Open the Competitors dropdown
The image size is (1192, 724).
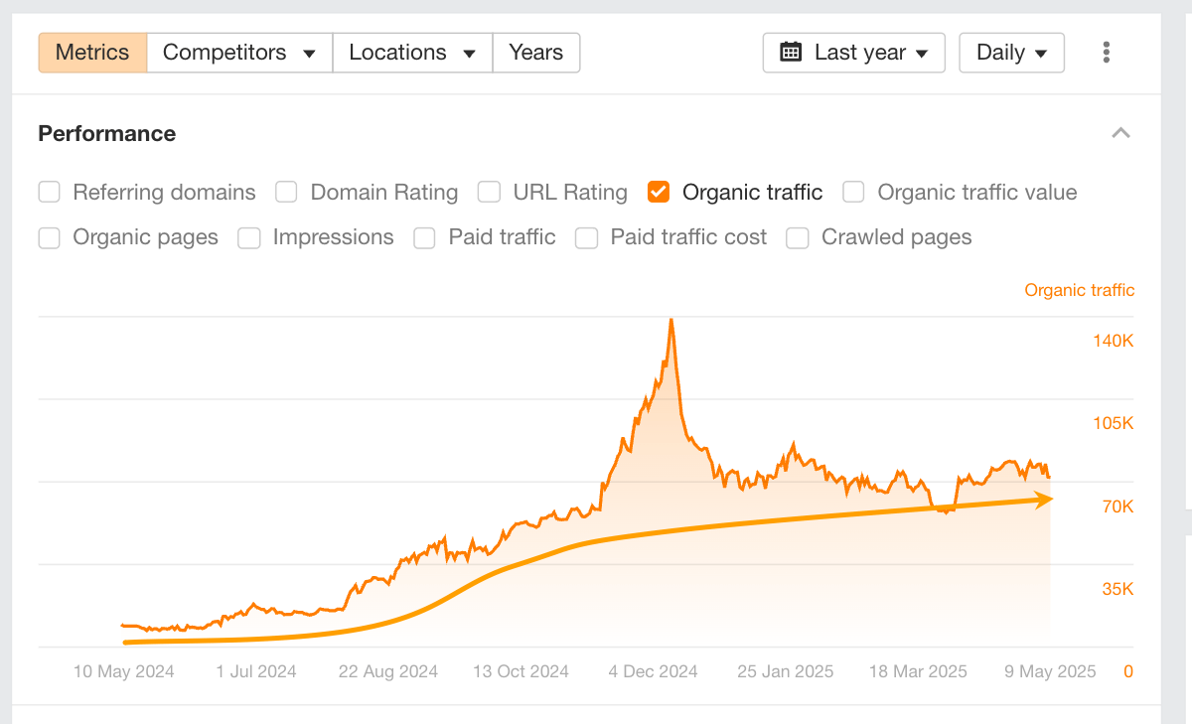(x=239, y=53)
